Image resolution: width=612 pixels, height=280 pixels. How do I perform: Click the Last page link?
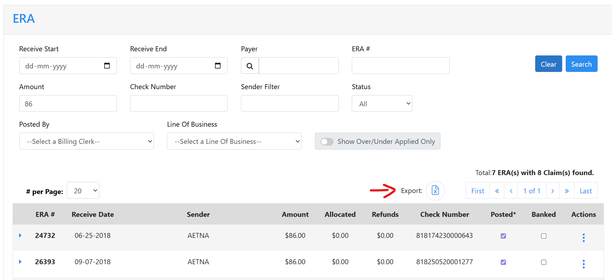586,191
